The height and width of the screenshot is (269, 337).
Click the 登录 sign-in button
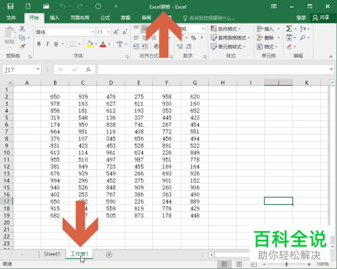pos(301,18)
